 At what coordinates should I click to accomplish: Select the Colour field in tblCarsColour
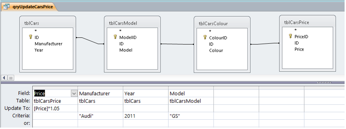pos(216,50)
